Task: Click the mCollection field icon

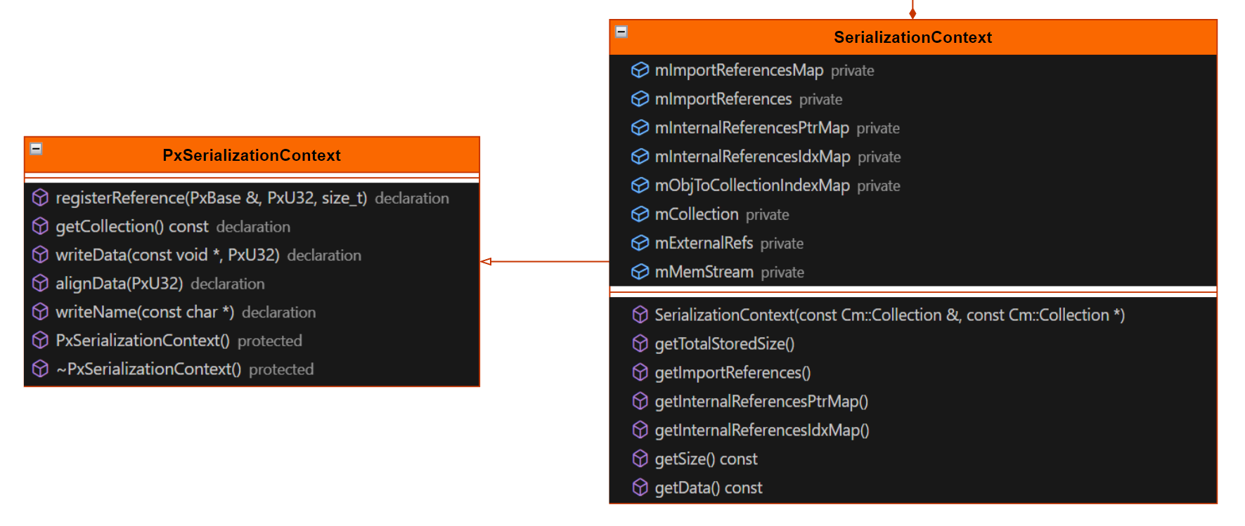Action: point(640,214)
